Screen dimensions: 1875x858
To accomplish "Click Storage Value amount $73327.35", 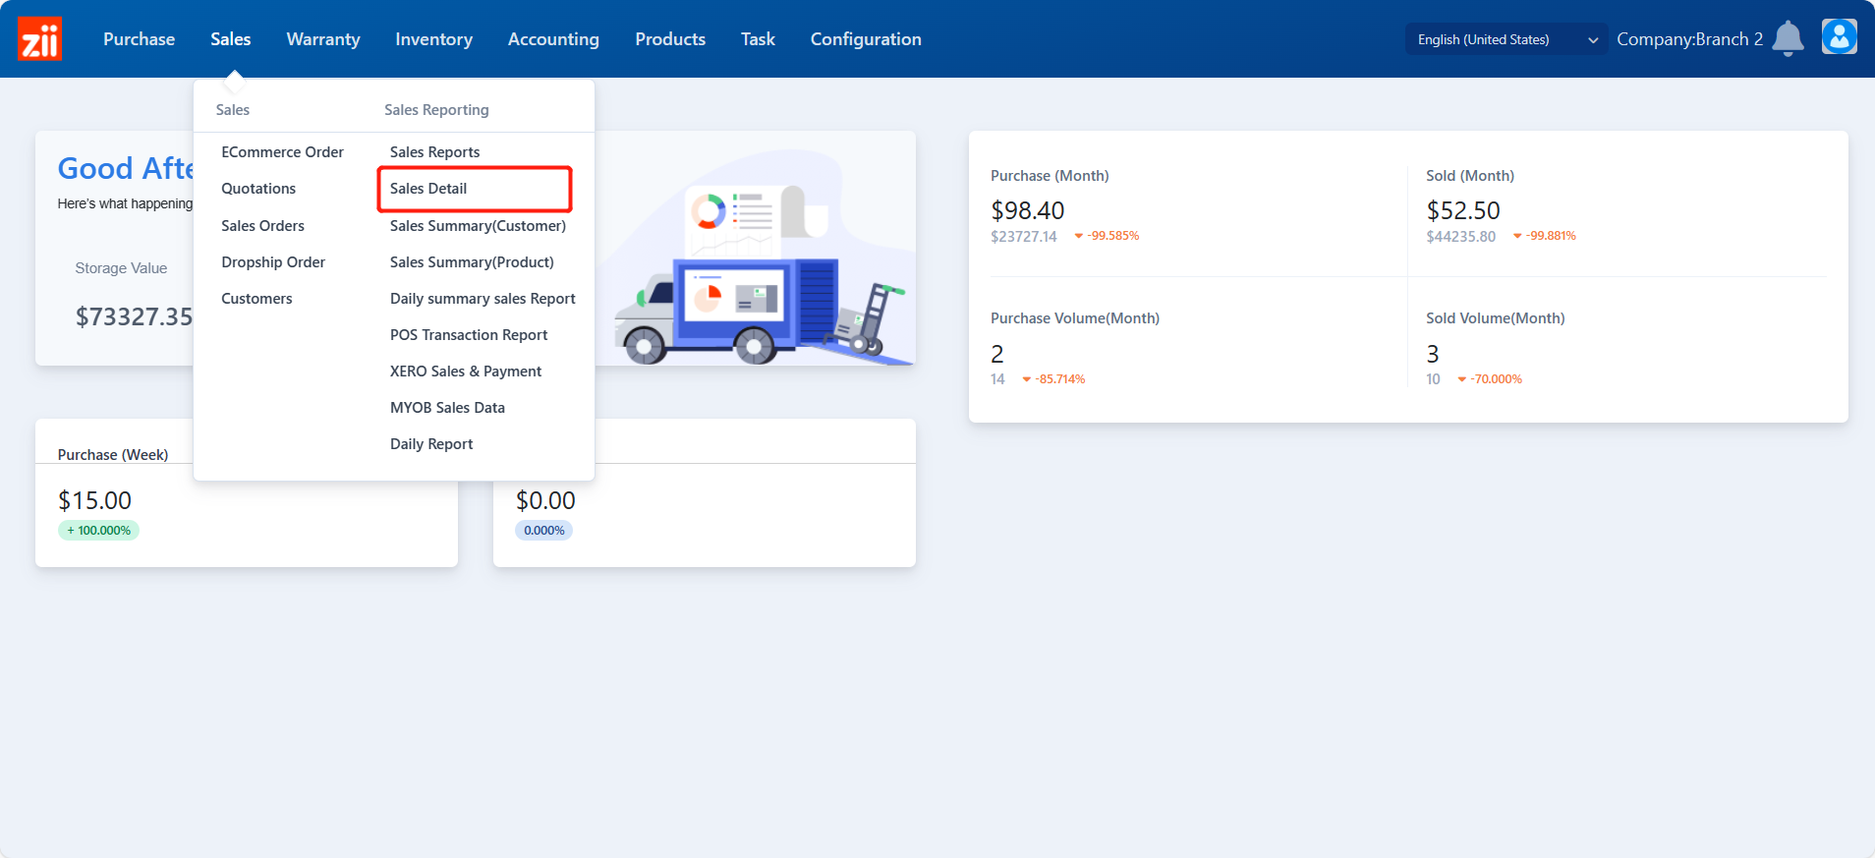I will pos(134,316).
